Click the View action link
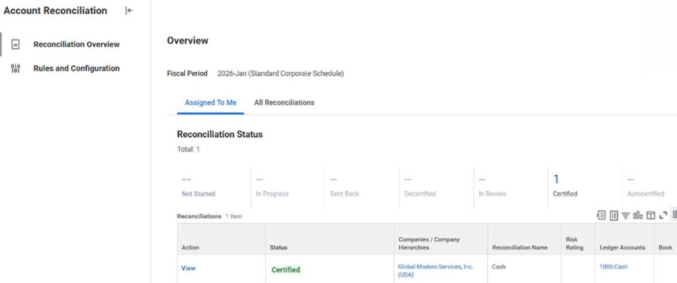 point(188,268)
